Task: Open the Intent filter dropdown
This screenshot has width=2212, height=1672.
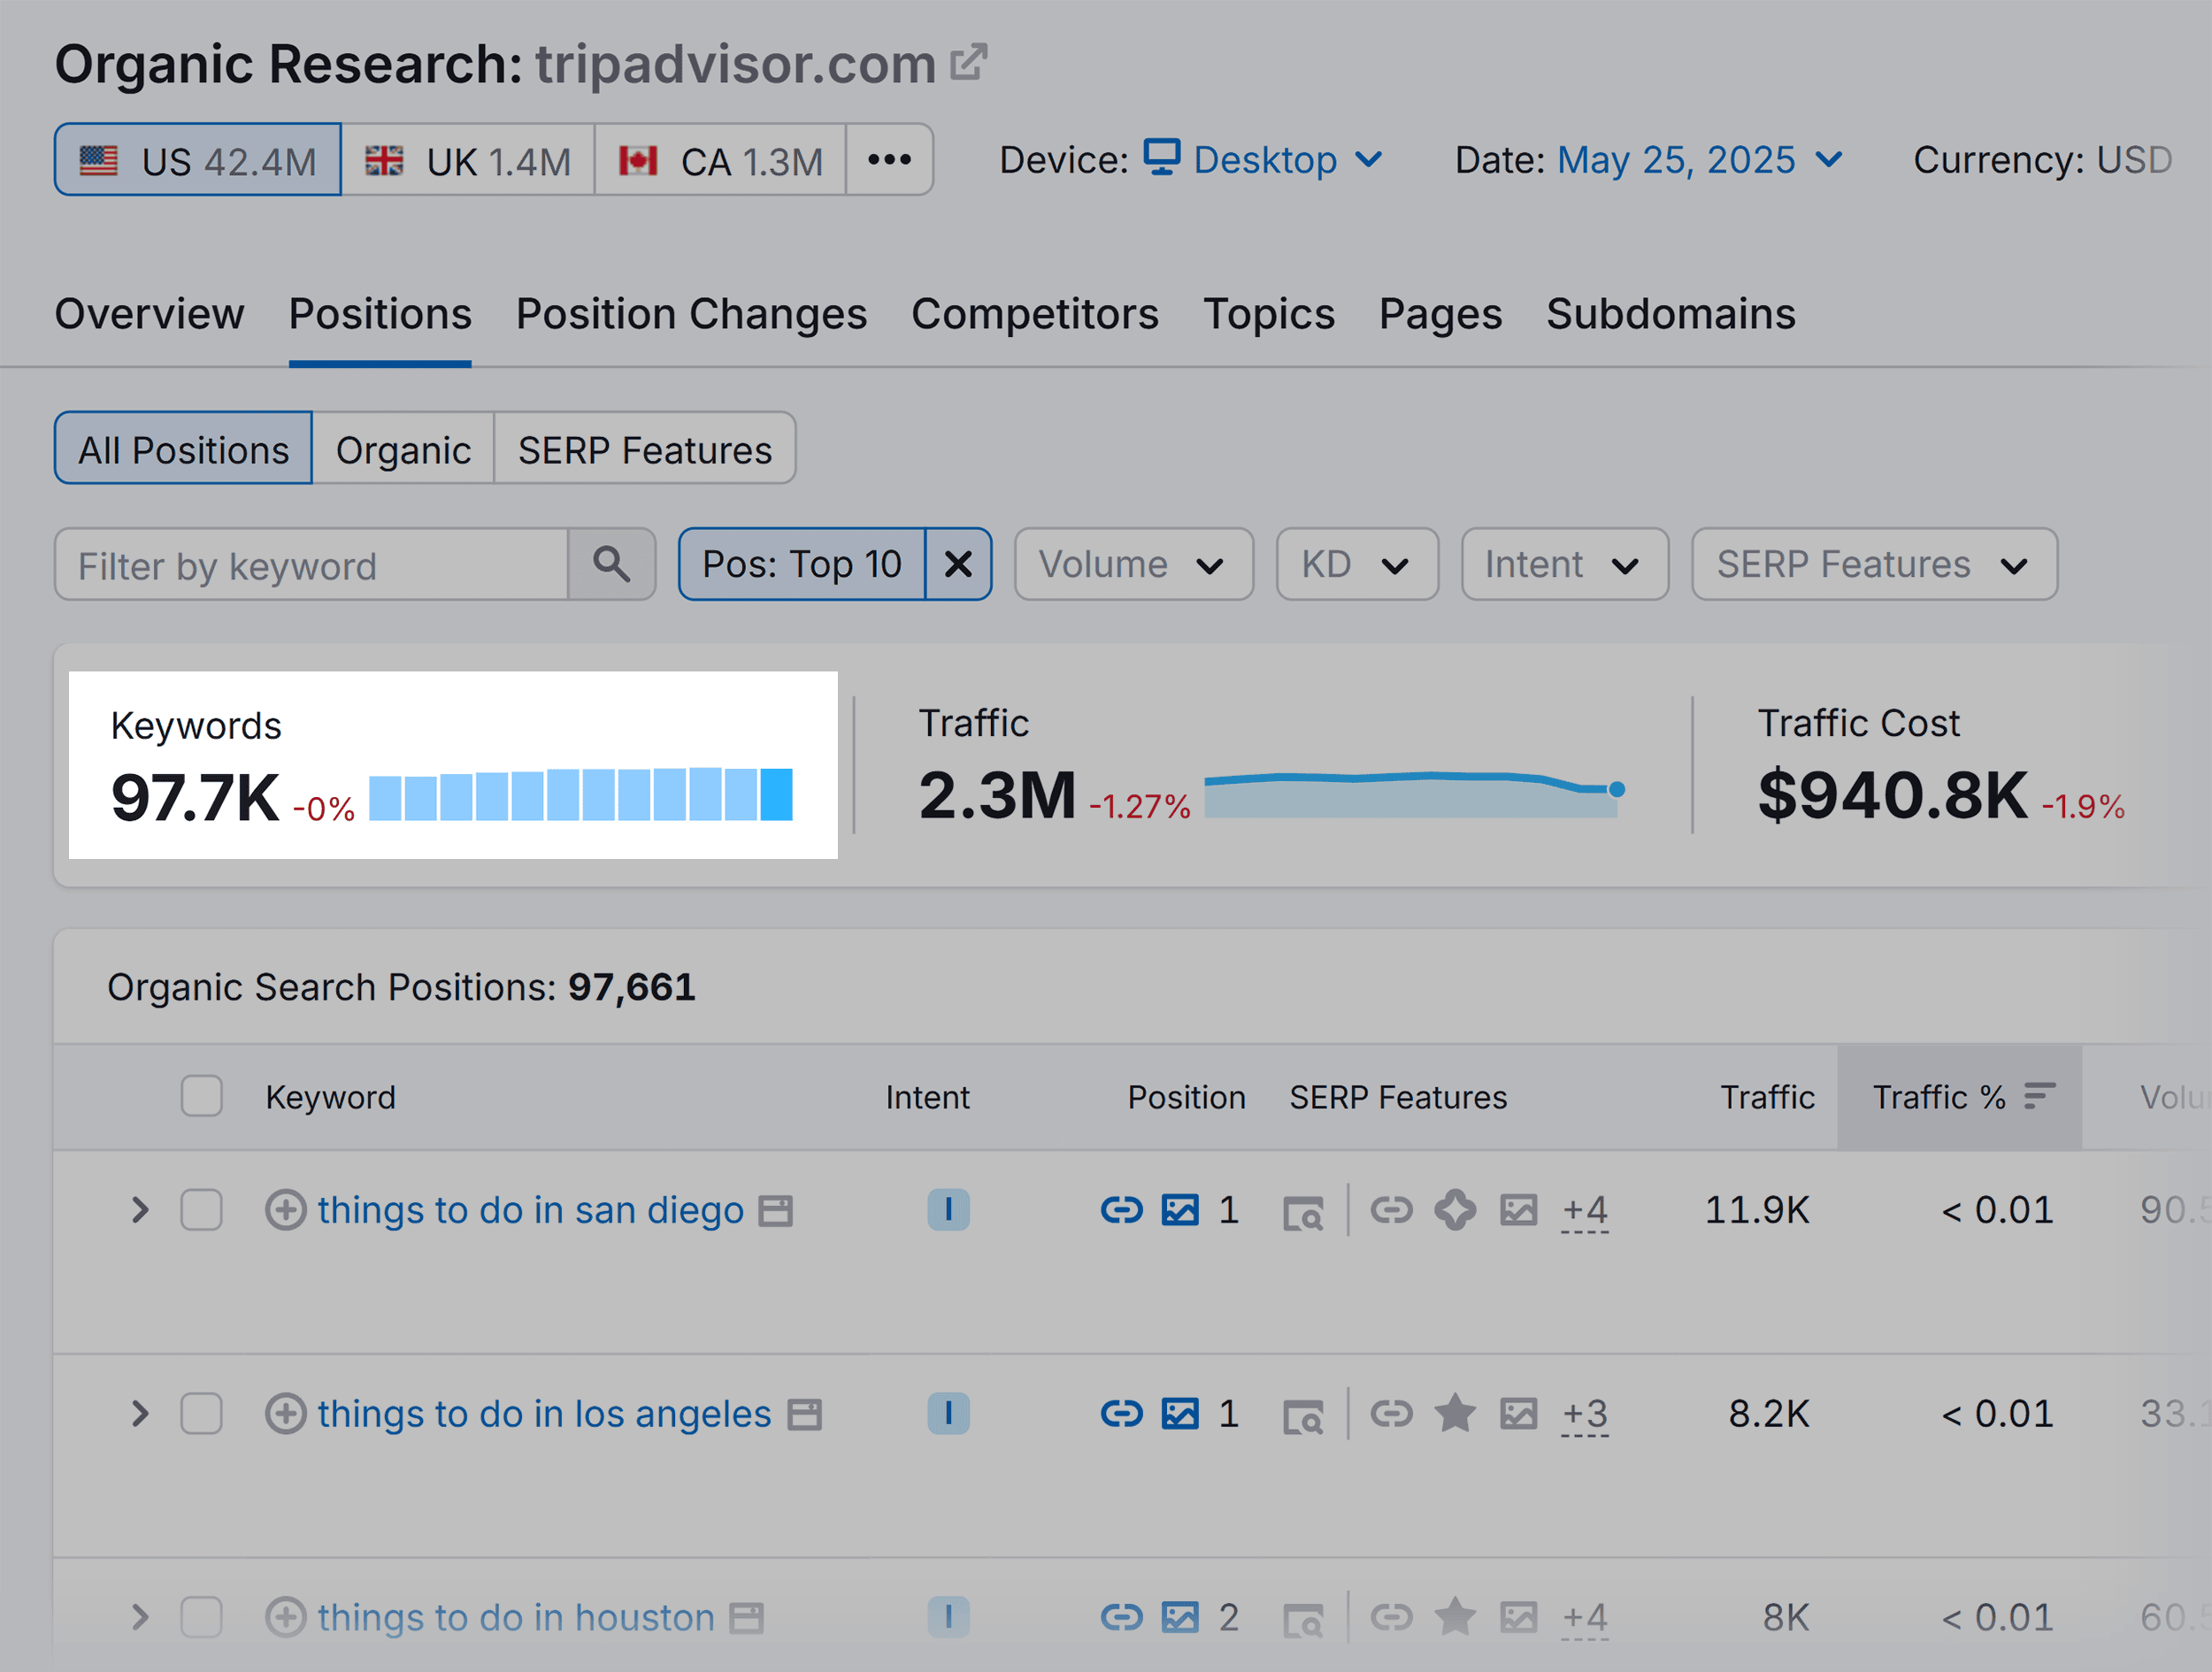Action: tap(1564, 565)
